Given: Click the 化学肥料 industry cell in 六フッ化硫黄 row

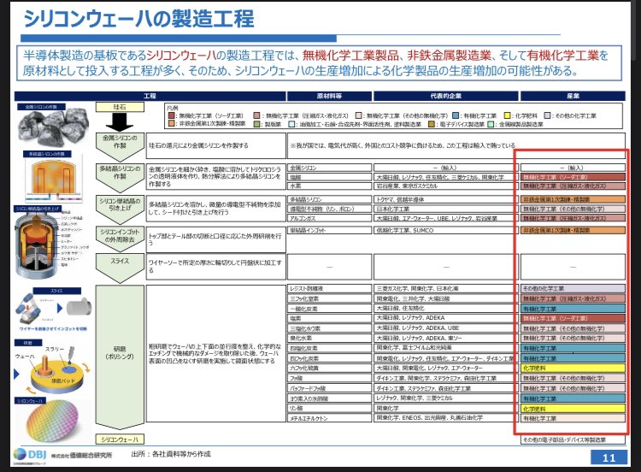Looking at the screenshot, I should coord(573,369).
